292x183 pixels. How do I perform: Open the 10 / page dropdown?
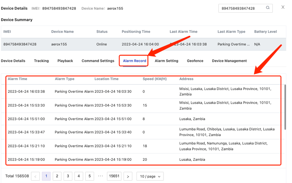pyautogui.click(x=150, y=176)
